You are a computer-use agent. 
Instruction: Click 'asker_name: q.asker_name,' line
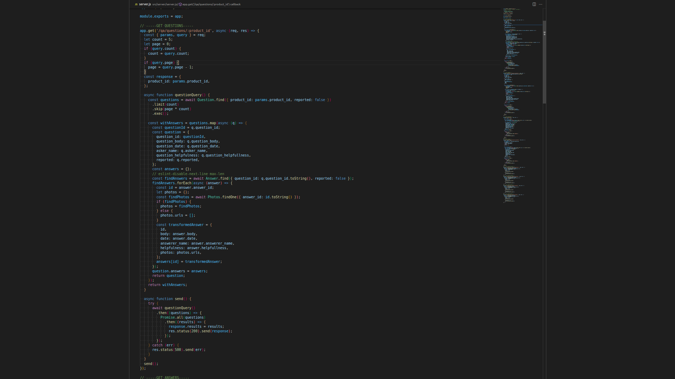182,151
